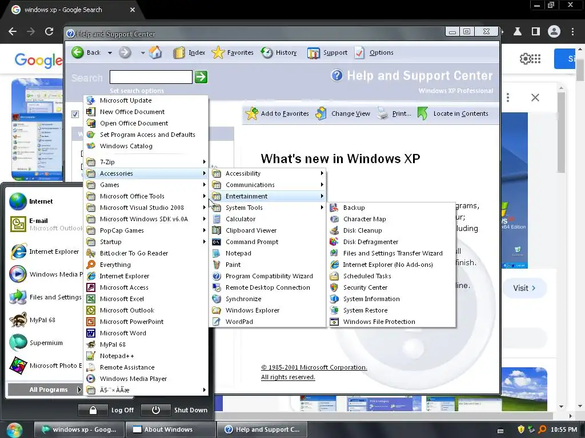585x438 pixels.
Task: Open Security Center shield item
Action: click(391, 287)
